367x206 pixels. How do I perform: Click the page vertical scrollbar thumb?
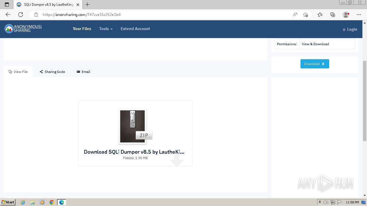pyautogui.click(x=365, y=101)
